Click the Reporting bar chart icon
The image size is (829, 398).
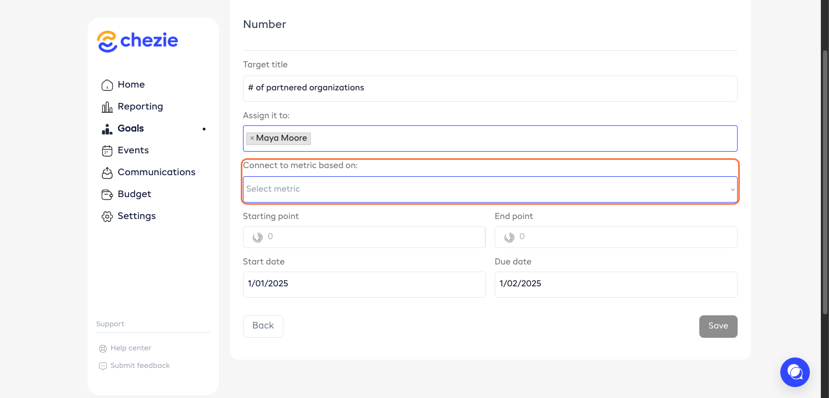107,107
